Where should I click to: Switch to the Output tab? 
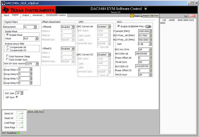pos(26,15)
